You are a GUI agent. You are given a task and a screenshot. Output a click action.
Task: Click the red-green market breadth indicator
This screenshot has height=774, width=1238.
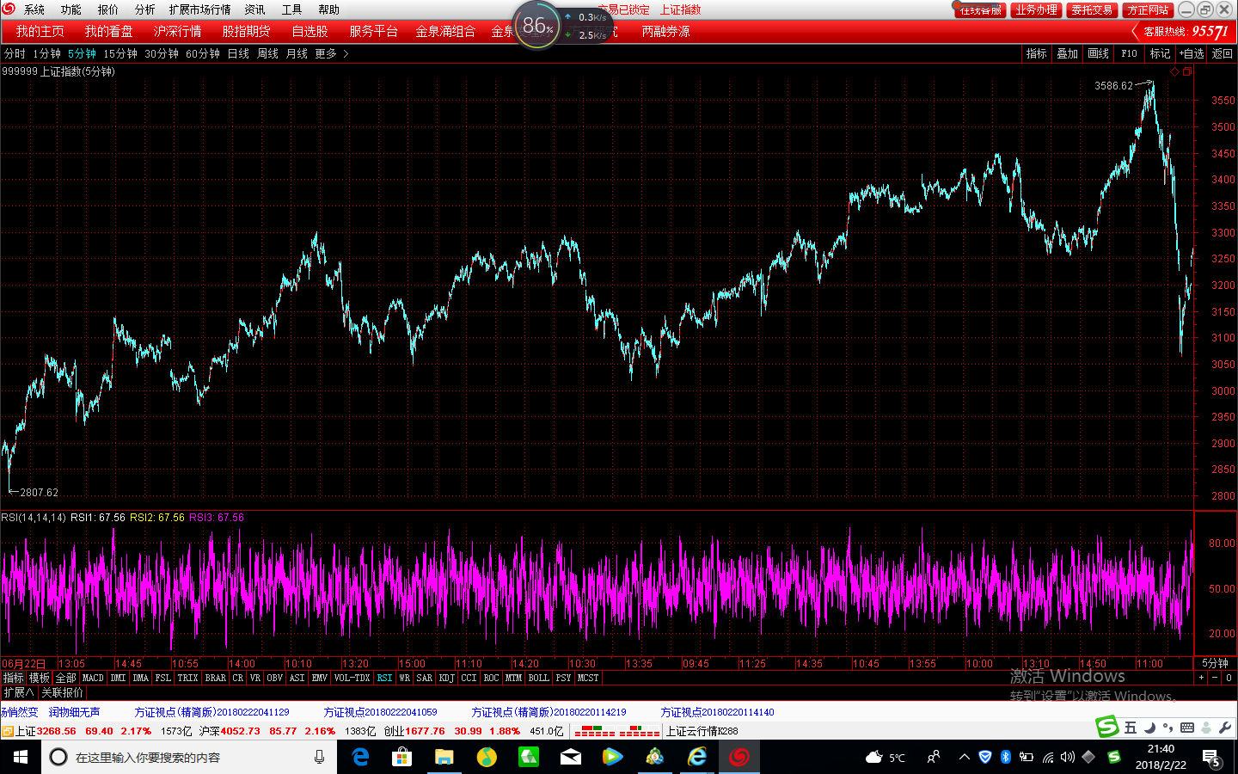coord(617,731)
